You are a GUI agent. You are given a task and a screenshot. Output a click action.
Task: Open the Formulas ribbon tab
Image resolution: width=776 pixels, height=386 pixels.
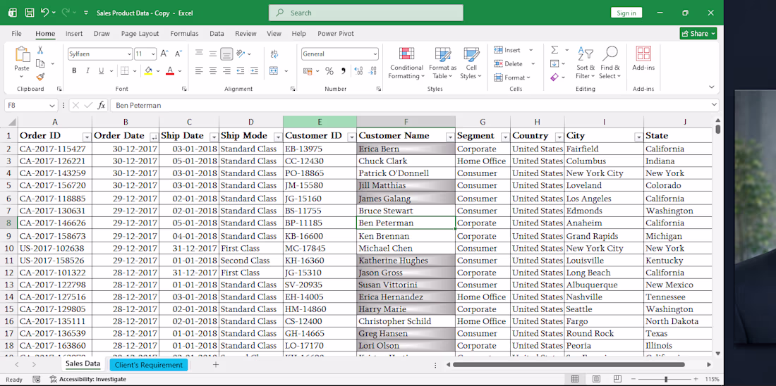point(184,34)
